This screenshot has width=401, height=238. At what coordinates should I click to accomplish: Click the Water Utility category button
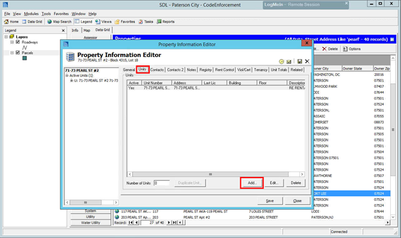[x=91, y=223]
